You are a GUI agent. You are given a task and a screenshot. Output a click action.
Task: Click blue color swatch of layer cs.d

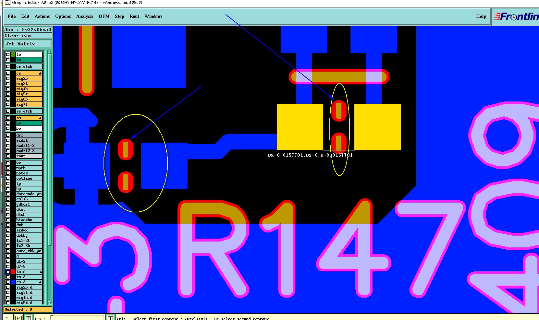coord(13,282)
